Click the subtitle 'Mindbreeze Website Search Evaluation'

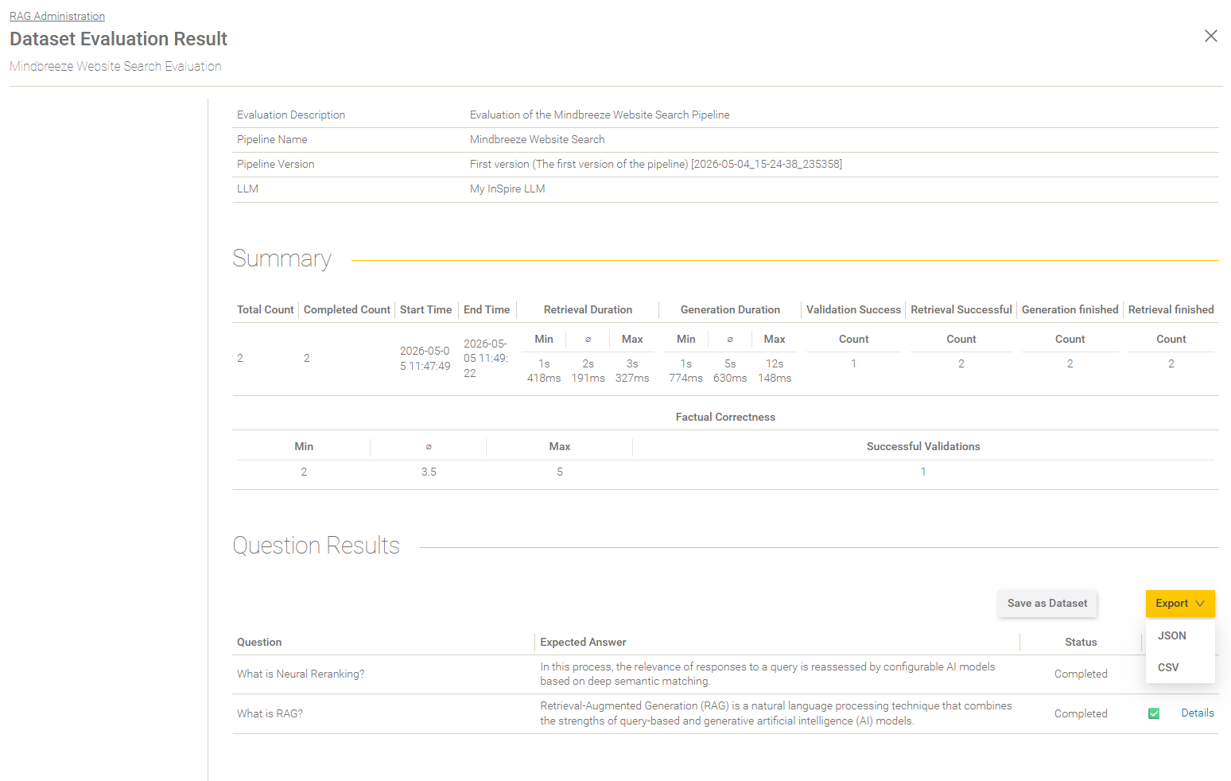(x=115, y=66)
